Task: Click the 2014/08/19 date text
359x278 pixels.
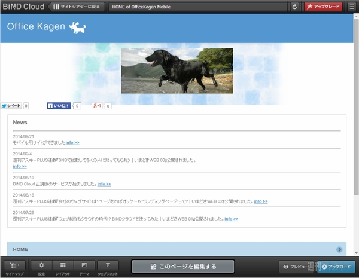Action: [23, 178]
